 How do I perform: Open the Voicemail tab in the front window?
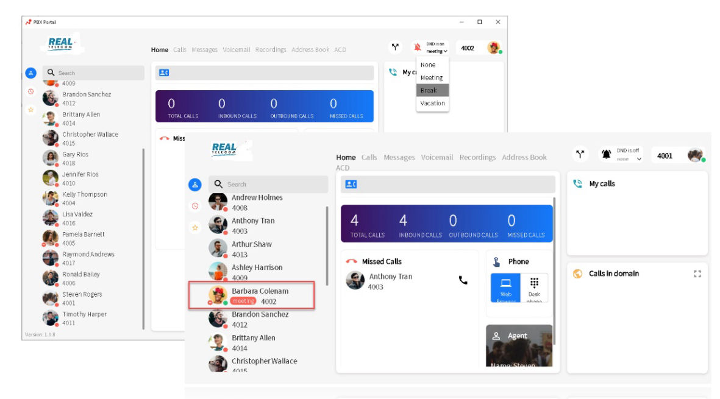point(437,157)
